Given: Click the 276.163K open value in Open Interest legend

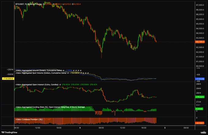Looking at the screenshot, I should pyautogui.click(x=66, y=85).
